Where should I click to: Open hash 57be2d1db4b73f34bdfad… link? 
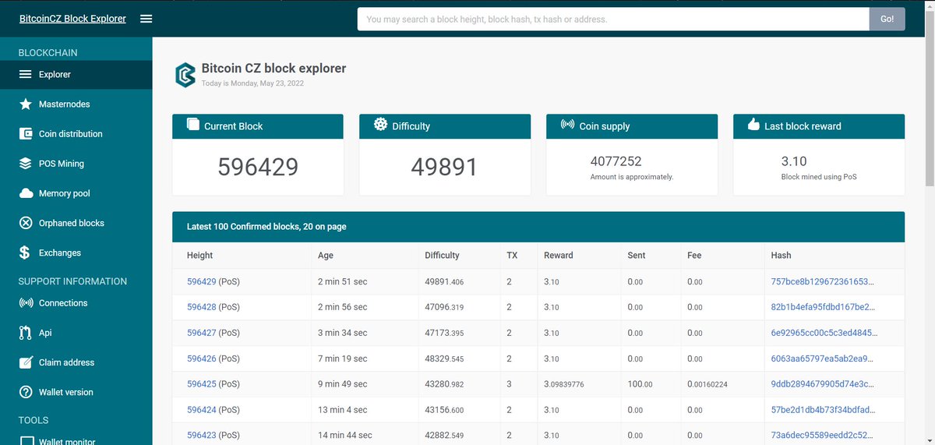[823, 410]
